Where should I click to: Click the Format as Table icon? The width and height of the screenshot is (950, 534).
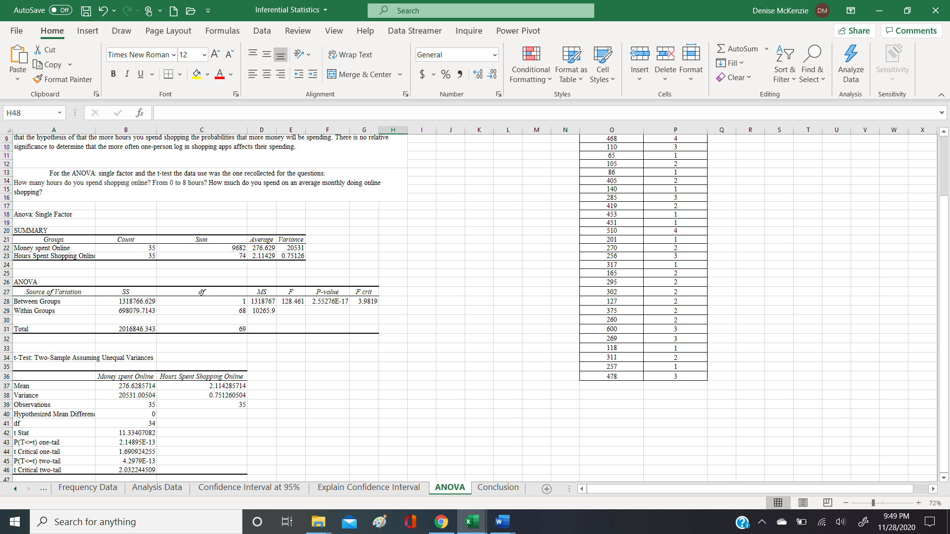pyautogui.click(x=571, y=54)
